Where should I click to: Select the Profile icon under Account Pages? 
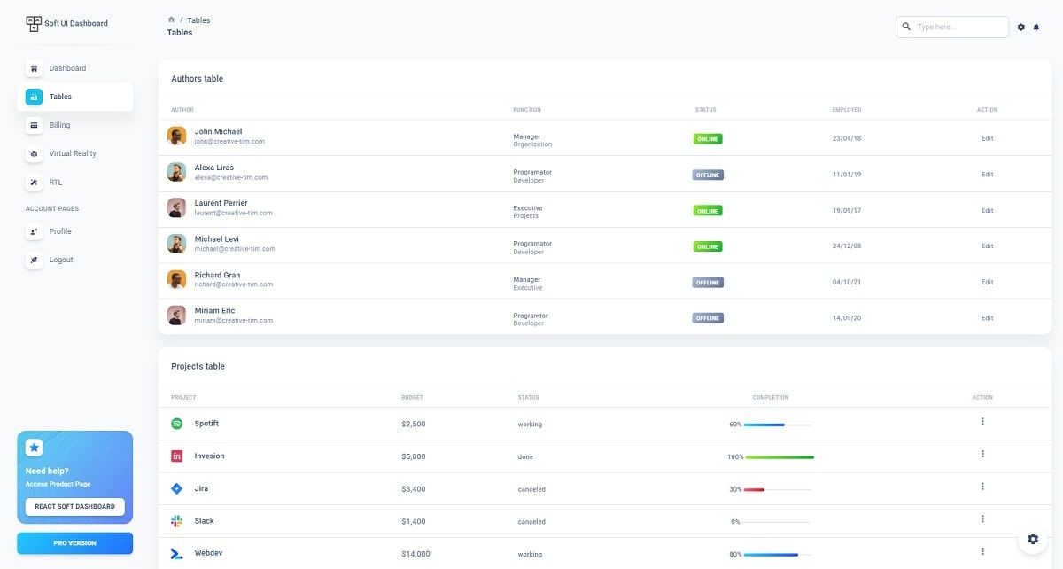pos(34,231)
